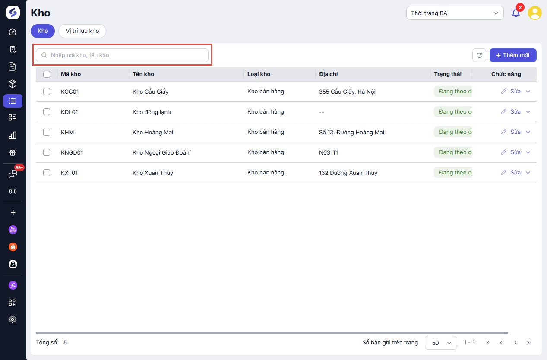Screen dimensions: 547x360
Task: Check the box for KHM
Action: click(x=47, y=132)
